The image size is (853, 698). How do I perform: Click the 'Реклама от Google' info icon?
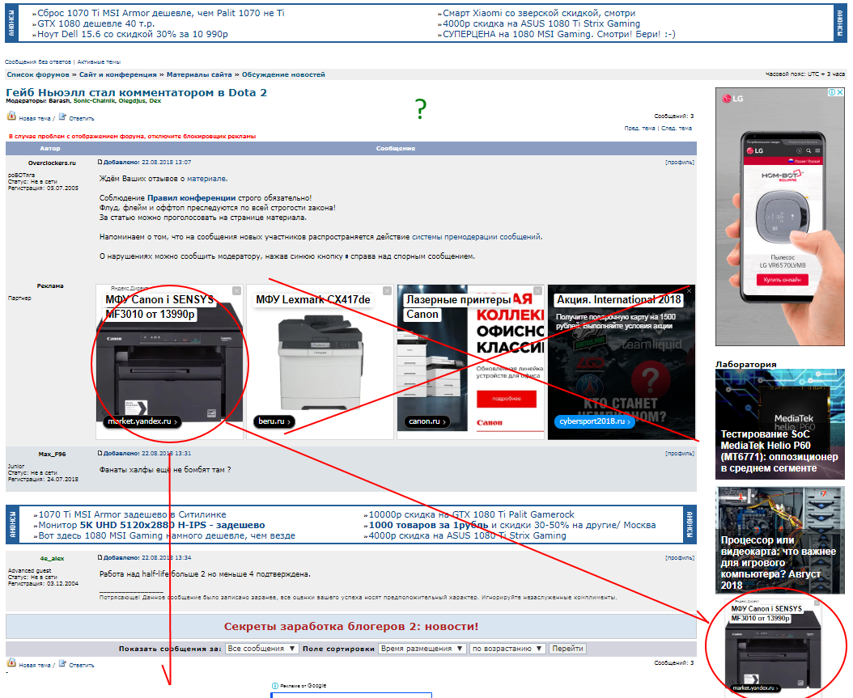[x=274, y=686]
